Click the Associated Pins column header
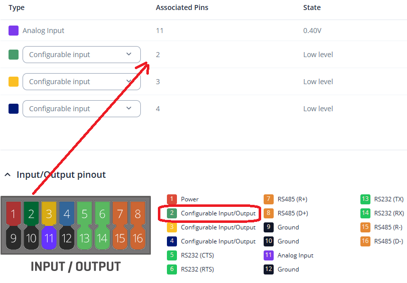 pos(182,8)
